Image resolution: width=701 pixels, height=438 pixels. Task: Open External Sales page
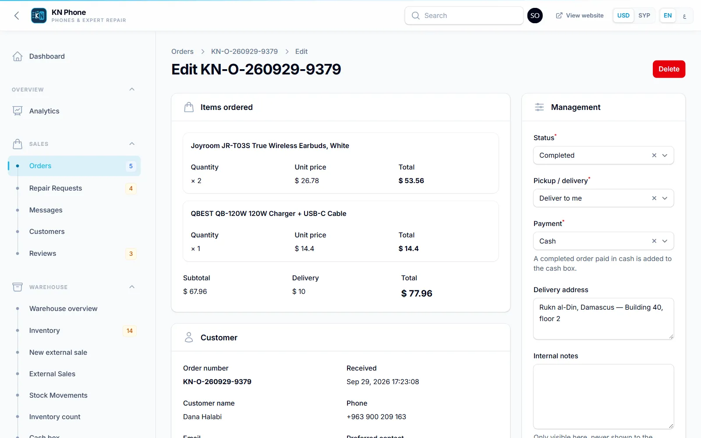coord(74,374)
